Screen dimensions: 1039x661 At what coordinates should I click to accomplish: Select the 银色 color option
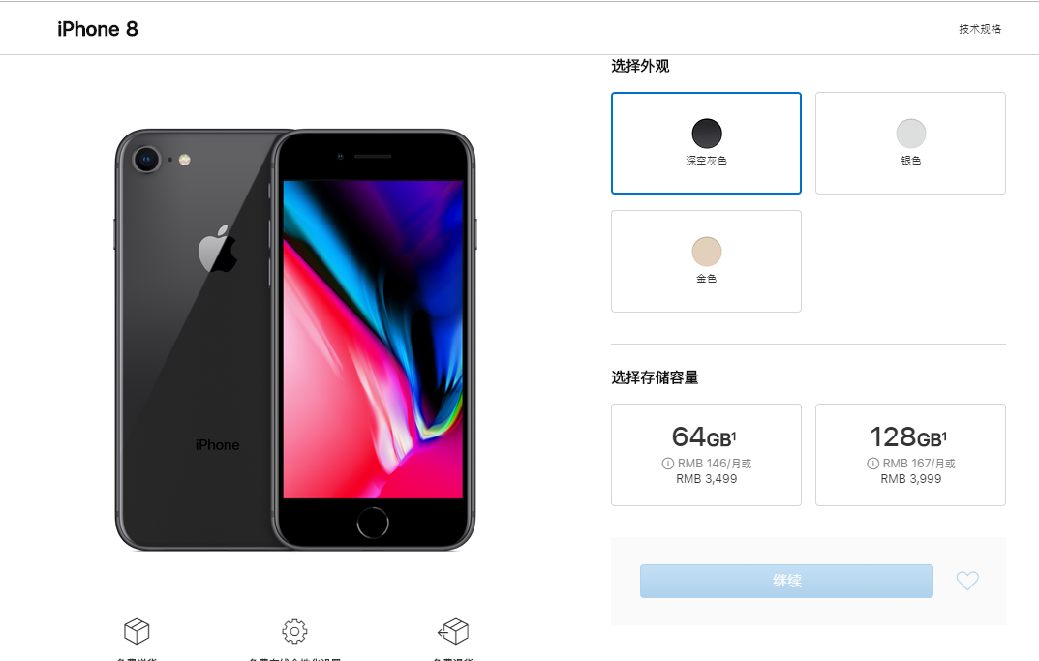pos(910,143)
